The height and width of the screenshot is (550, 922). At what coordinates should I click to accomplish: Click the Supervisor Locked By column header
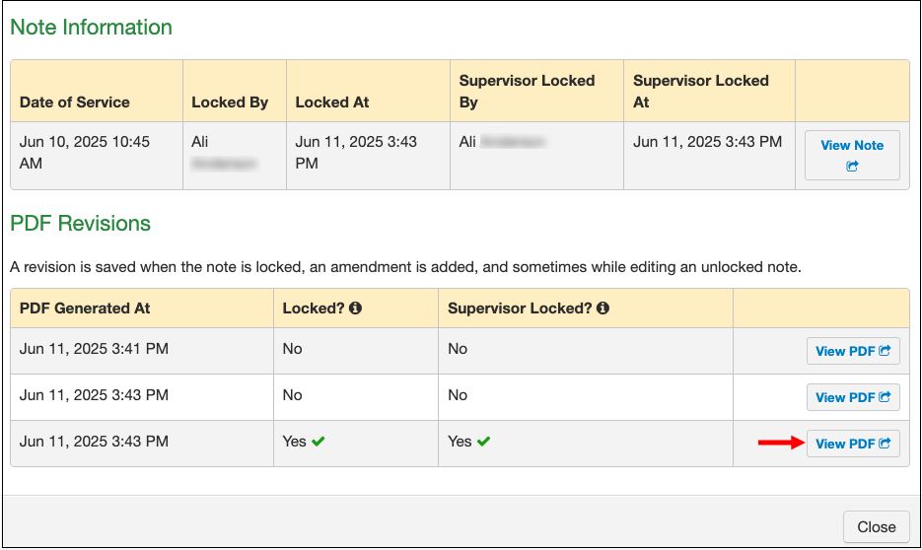[x=527, y=92]
